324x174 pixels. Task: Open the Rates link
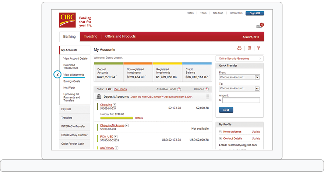pyautogui.click(x=190, y=13)
